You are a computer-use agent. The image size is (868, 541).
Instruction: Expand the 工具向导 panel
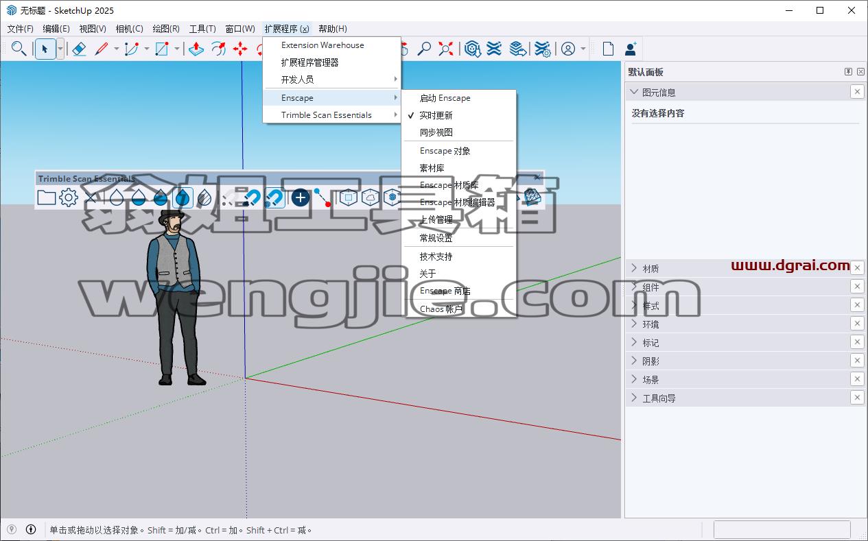(x=634, y=398)
